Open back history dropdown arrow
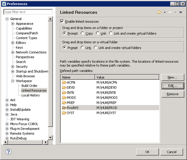This screenshot has width=187, height=160. (164, 13)
